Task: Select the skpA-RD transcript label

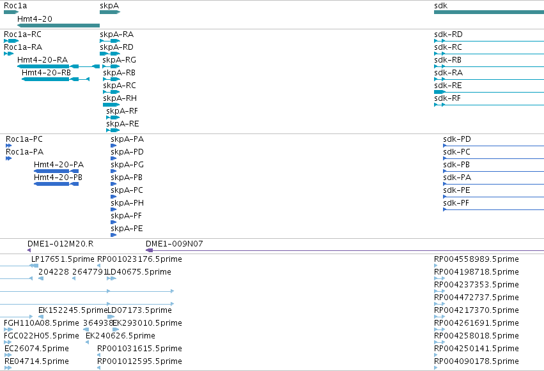Action: pyautogui.click(x=116, y=47)
